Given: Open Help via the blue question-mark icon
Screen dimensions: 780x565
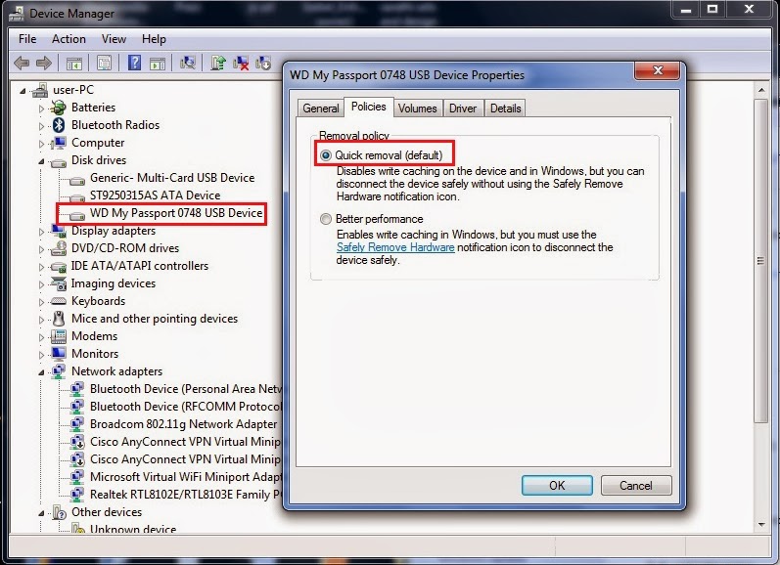Looking at the screenshot, I should (134, 63).
